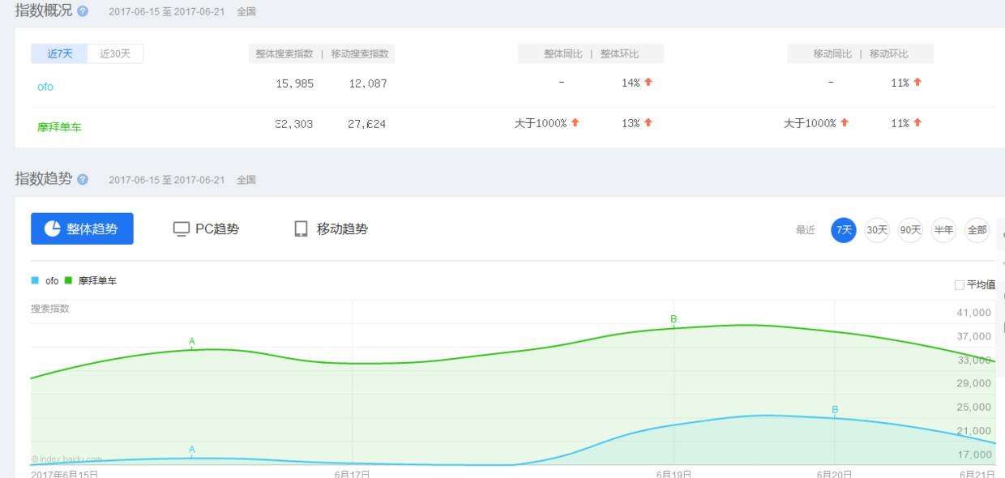
Task: Click the 6月19日 date label on the axis
Action: click(x=674, y=473)
